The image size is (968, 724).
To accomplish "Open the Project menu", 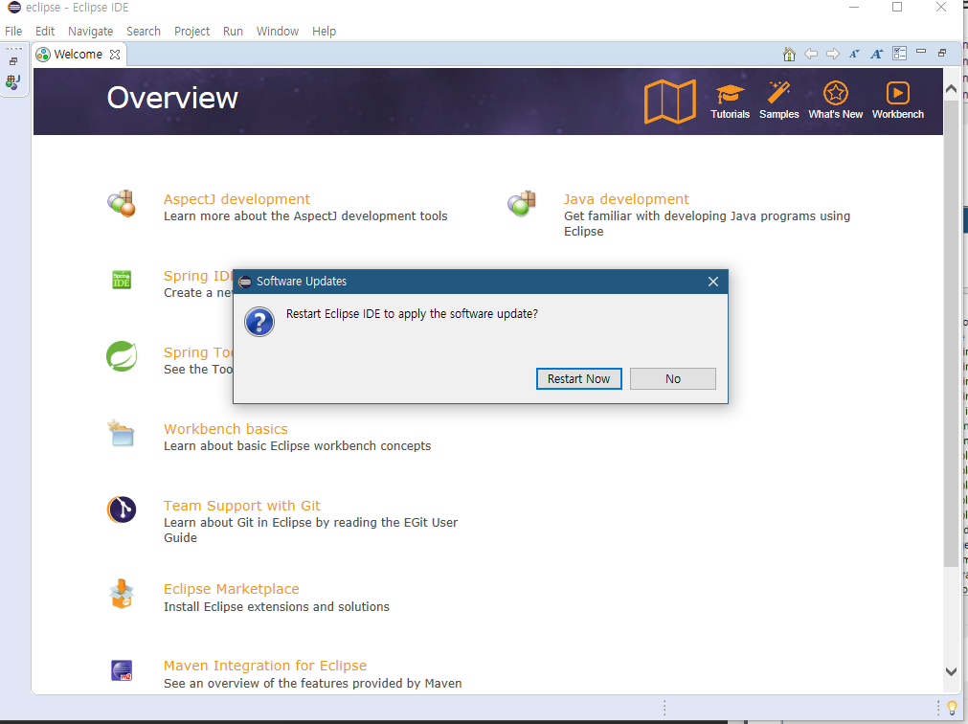I will pyautogui.click(x=191, y=31).
